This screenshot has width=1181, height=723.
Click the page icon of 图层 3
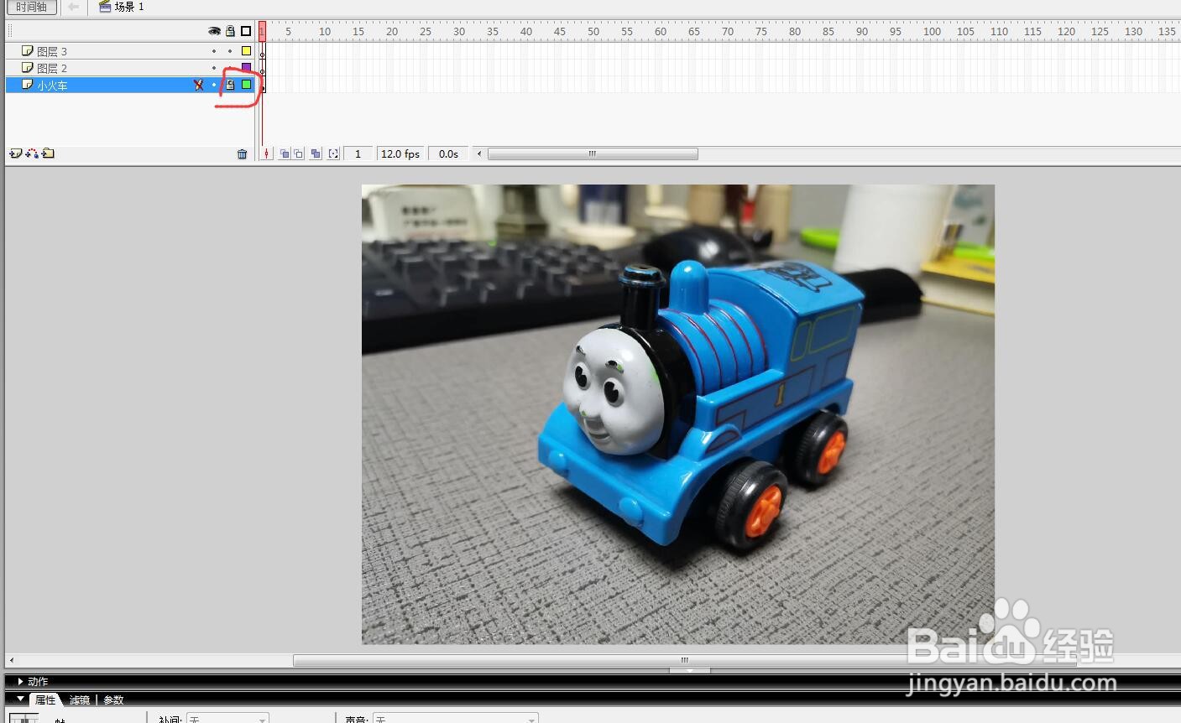(x=28, y=51)
